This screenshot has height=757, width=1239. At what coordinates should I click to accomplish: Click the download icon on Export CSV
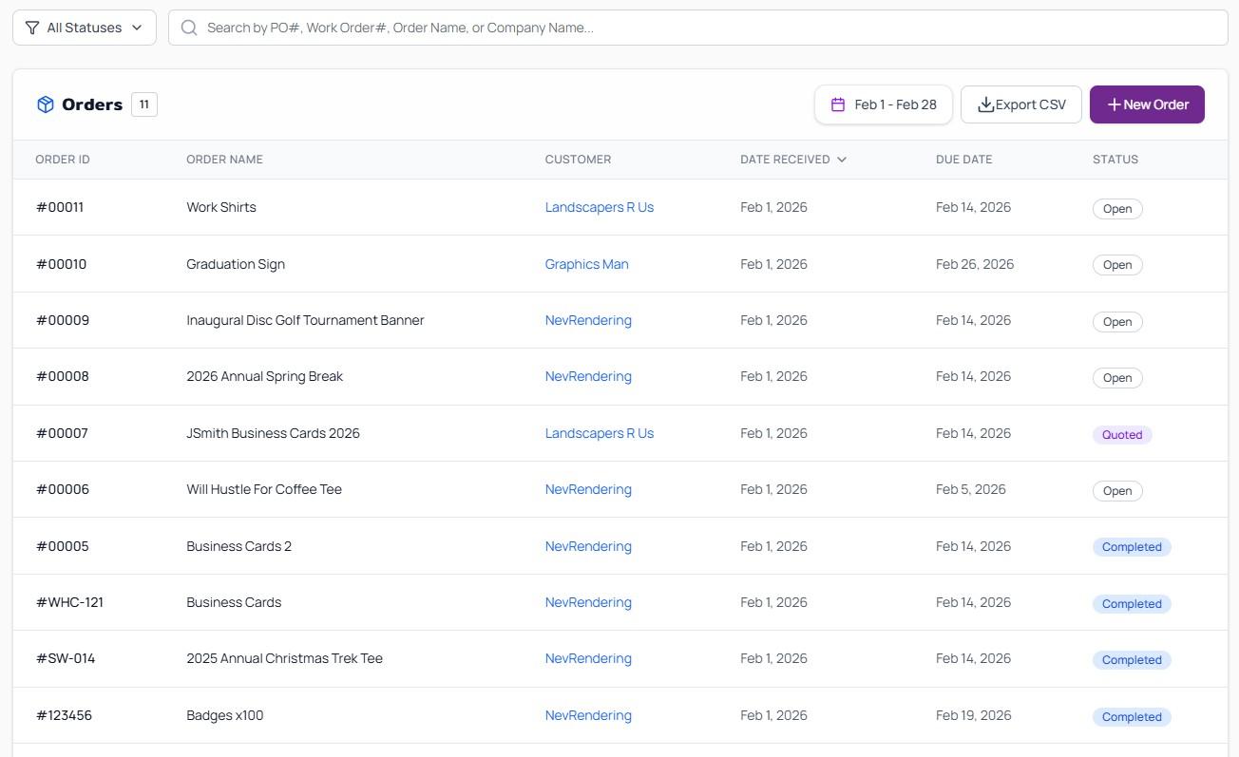[x=986, y=104]
